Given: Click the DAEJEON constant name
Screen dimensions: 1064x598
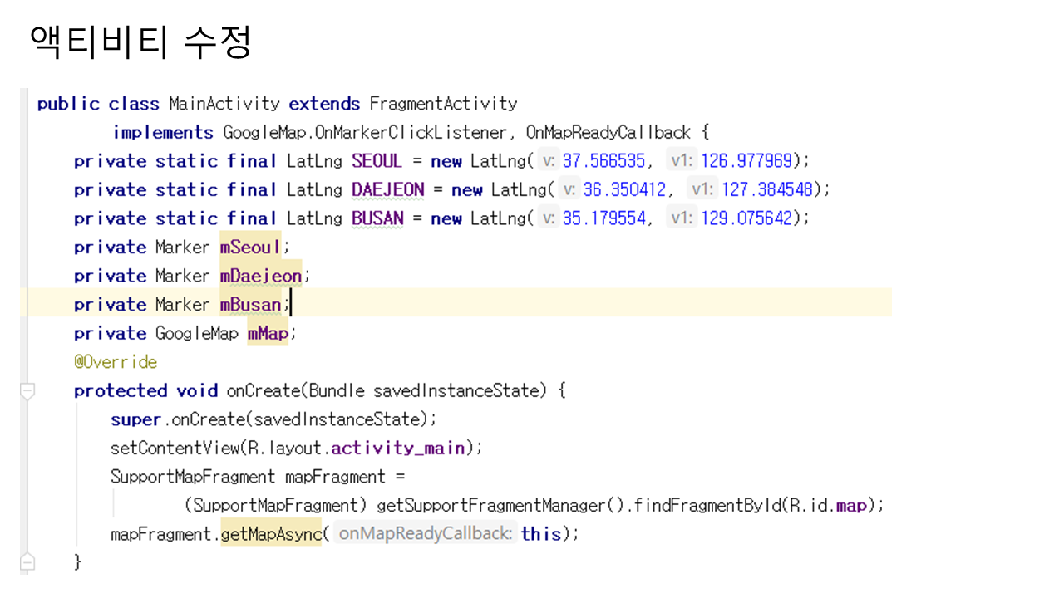Looking at the screenshot, I should 387,190.
